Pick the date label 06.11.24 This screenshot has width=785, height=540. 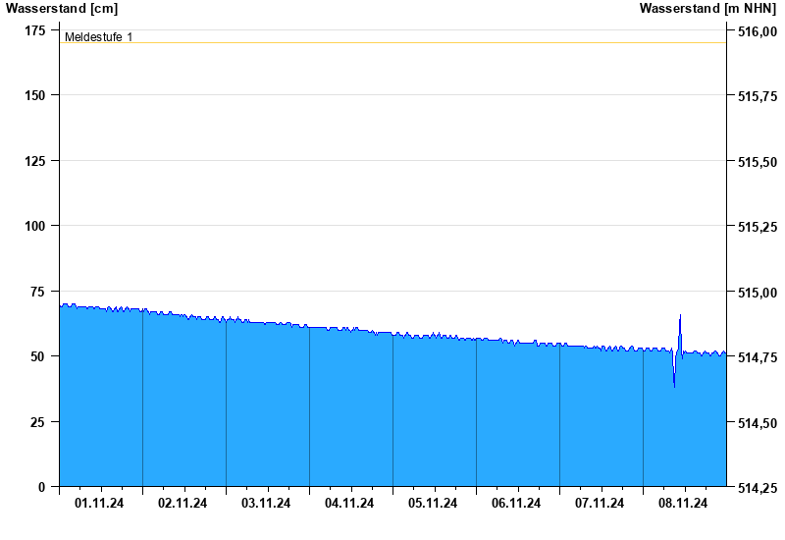pos(516,503)
